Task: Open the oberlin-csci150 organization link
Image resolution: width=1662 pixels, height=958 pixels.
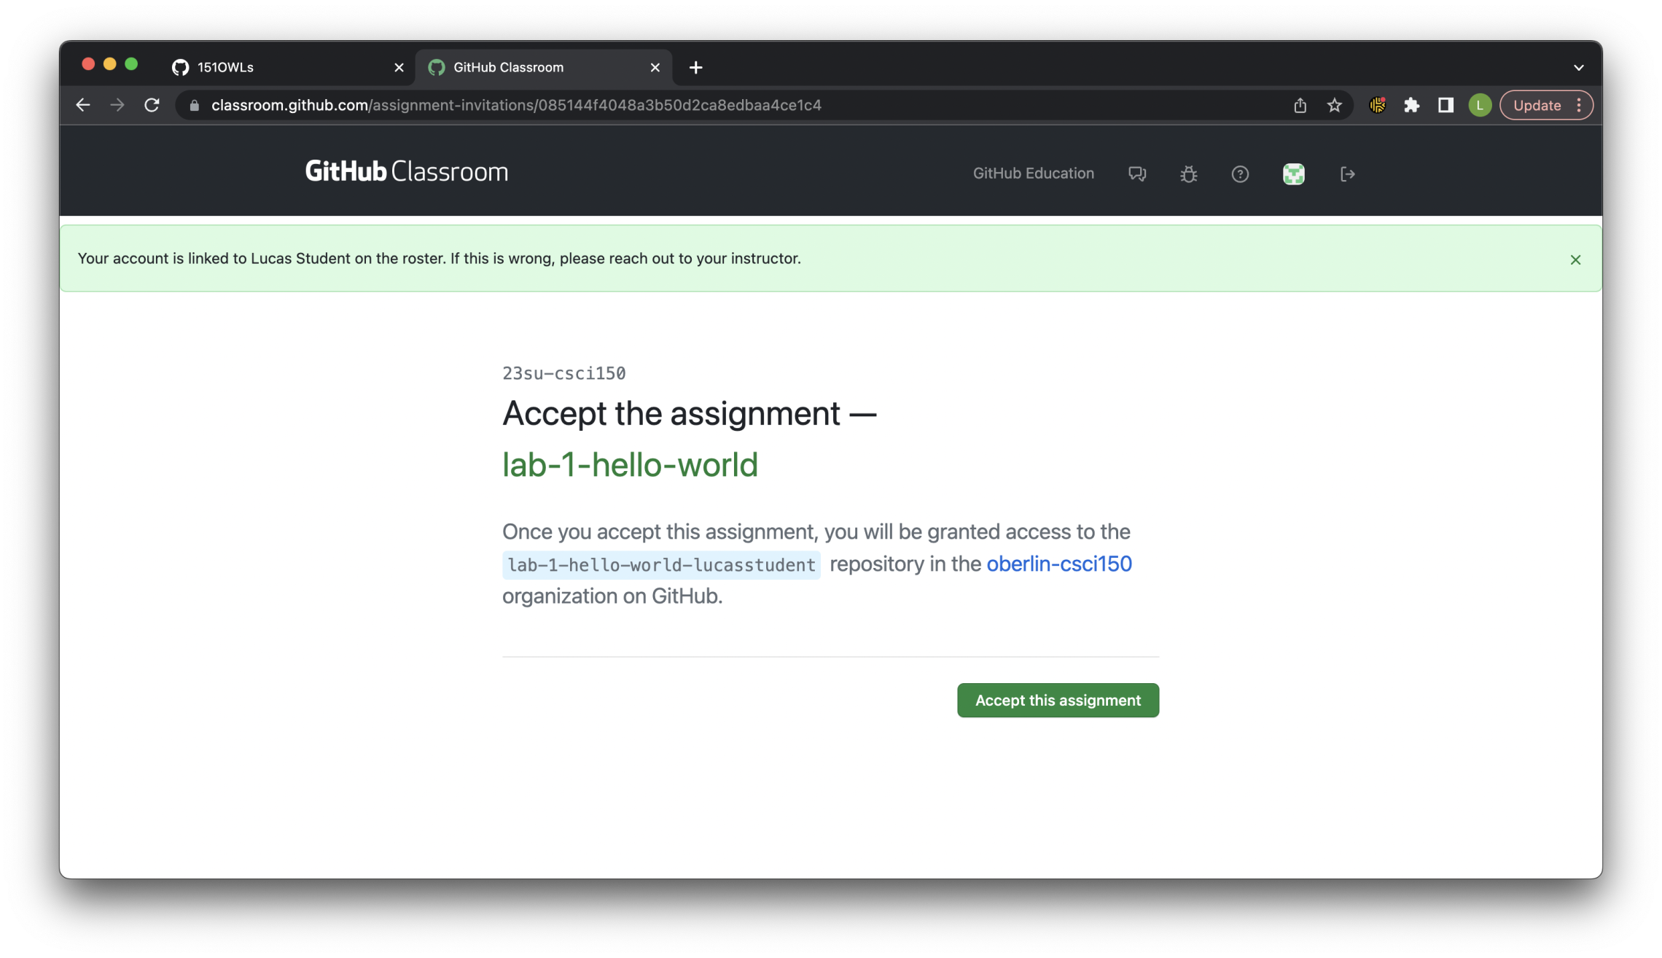Action: click(x=1058, y=564)
